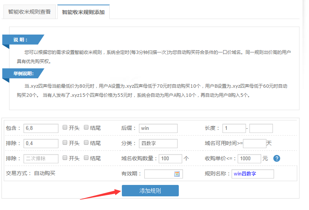309x210 pixels.
Task: Tick 开头 checkbox in the 二次排除 row
Action: (65, 158)
